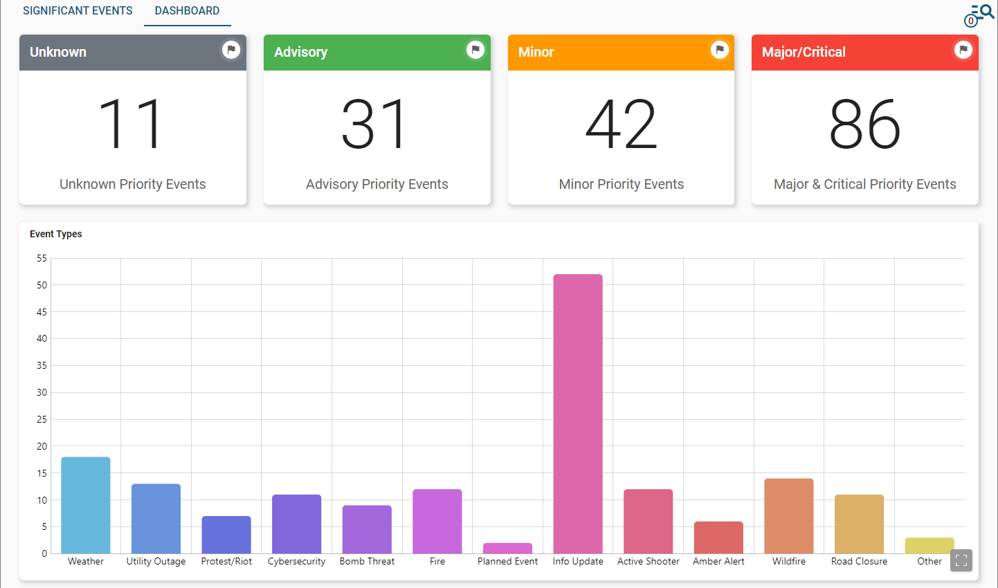
Task: Click the flag icon on the Major/Critical card
Action: click(x=963, y=50)
